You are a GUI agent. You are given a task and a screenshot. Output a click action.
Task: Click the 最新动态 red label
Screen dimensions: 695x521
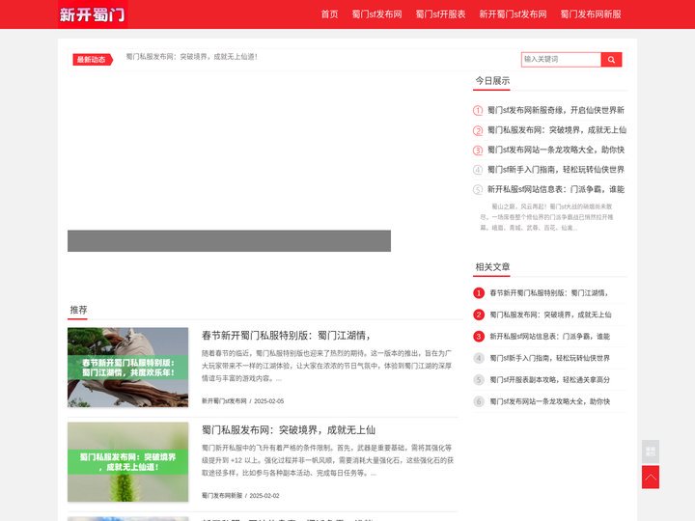93,60
